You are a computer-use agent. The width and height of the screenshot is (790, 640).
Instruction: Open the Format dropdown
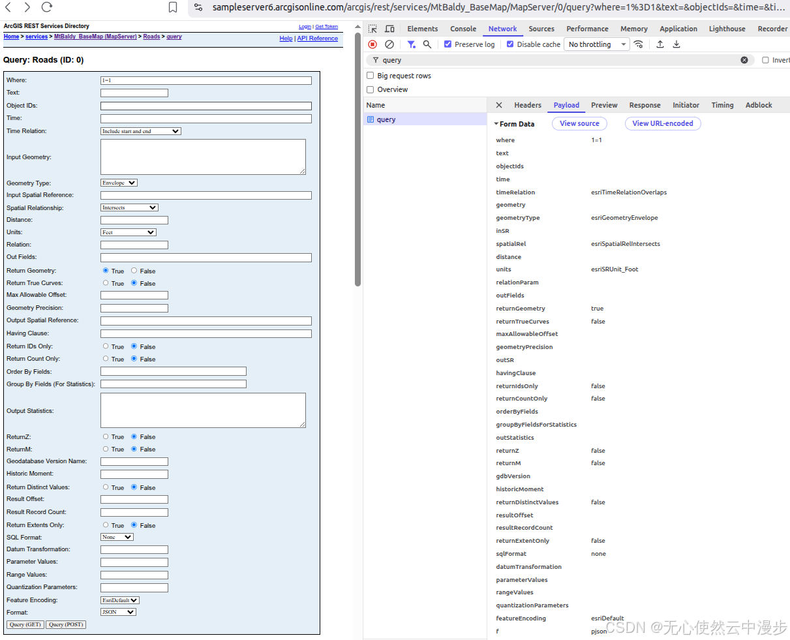click(x=118, y=612)
